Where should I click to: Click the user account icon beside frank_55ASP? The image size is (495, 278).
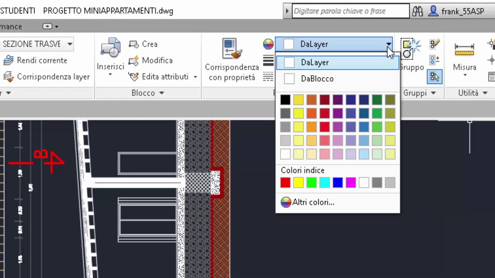coord(434,11)
